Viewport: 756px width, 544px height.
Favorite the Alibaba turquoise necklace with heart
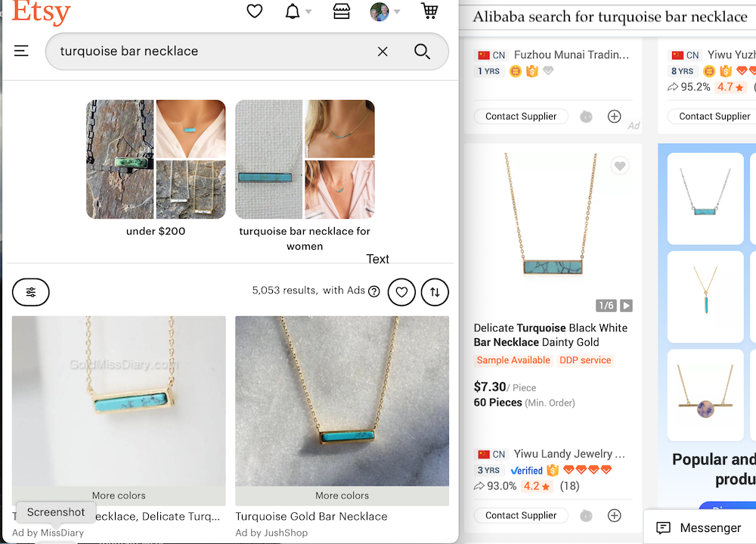coord(620,166)
